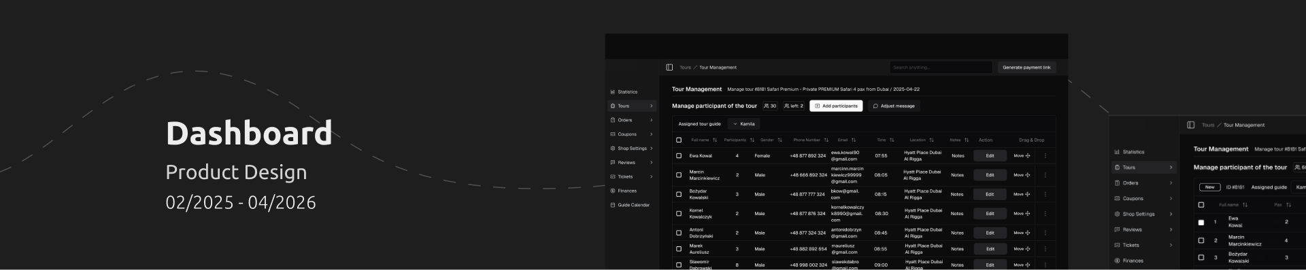
Task: Select Tours in the cropped right mockup sidebar
Action: (x=1144, y=168)
